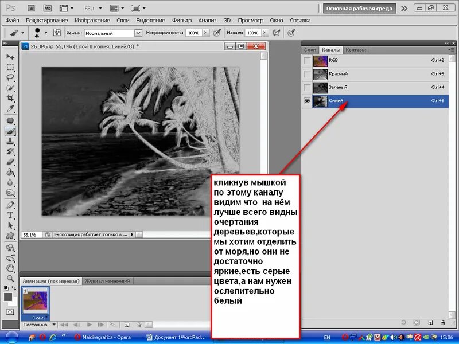
Task: Select the Path Selection tool
Action: click(x=10, y=225)
